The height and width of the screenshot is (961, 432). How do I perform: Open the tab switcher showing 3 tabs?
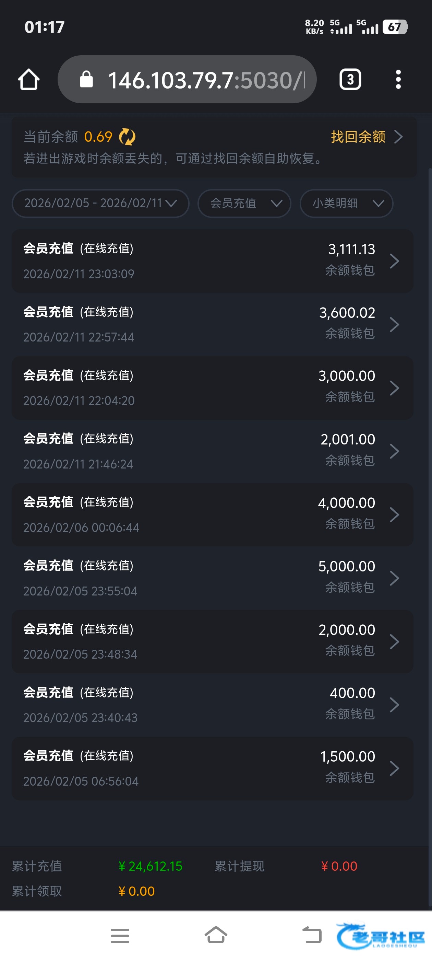coord(350,80)
